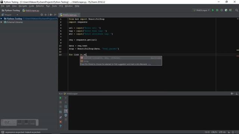Pause output icon in Run panel
The width and height of the screenshot is (239, 134).
pos(60,107)
